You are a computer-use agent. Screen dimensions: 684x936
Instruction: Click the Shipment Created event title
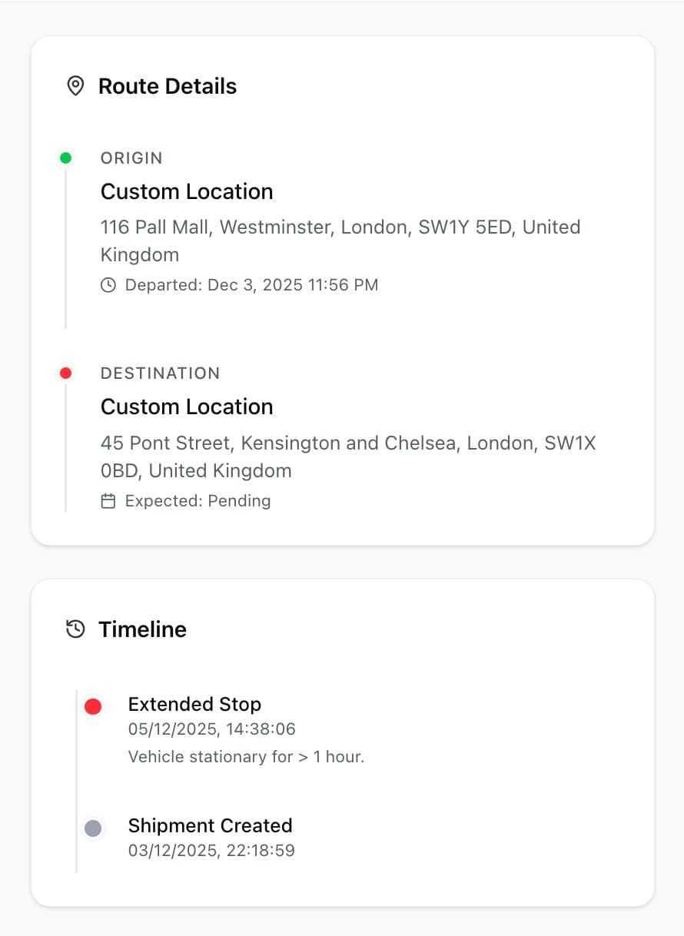click(x=210, y=825)
